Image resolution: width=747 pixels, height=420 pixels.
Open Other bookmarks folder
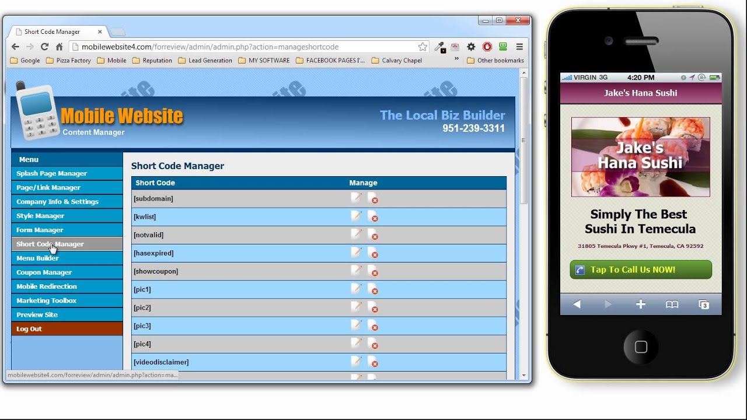(495, 60)
